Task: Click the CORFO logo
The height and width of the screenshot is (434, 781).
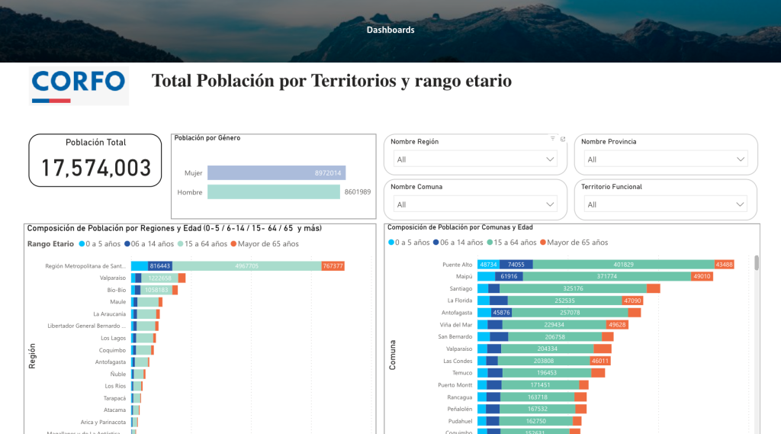Action: click(79, 85)
